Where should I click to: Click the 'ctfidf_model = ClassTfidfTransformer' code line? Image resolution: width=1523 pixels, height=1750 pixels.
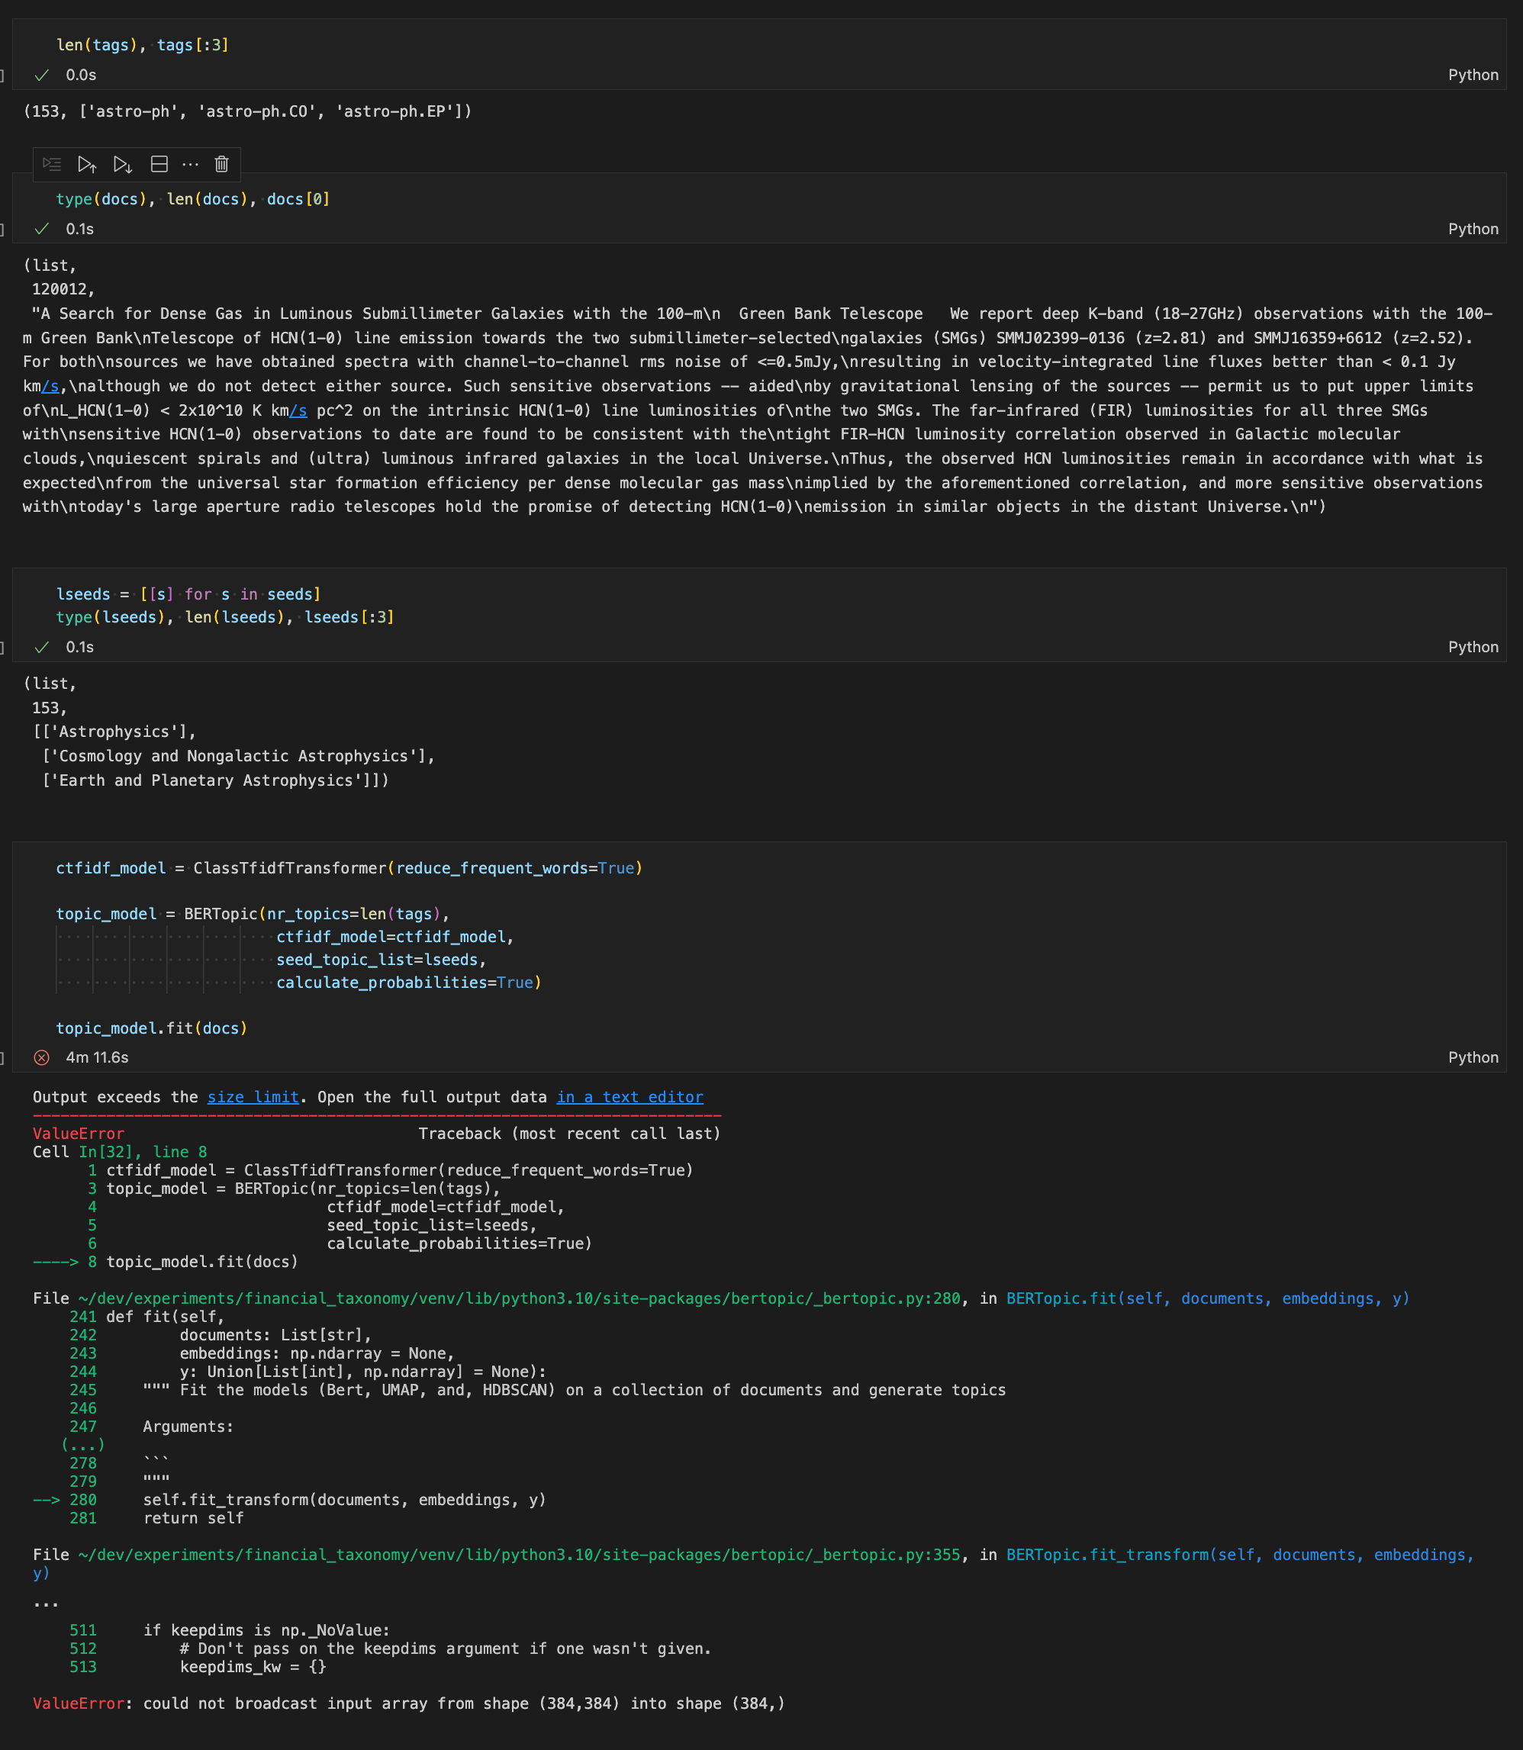pos(349,868)
